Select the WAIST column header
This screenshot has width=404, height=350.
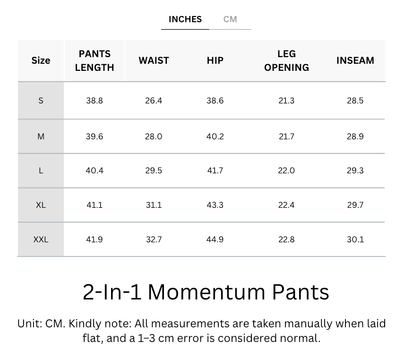click(154, 60)
